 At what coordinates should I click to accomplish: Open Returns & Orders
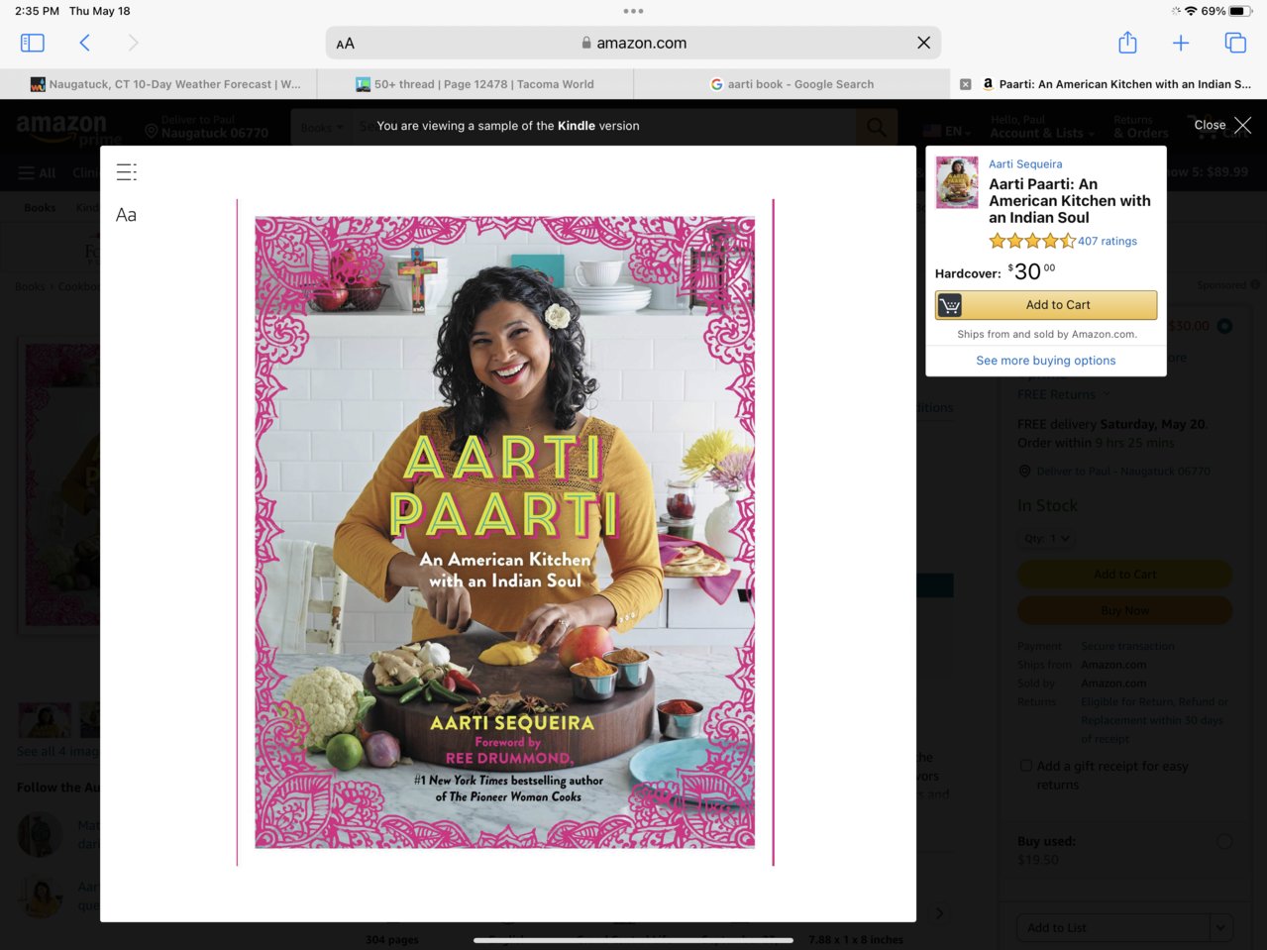1140,127
